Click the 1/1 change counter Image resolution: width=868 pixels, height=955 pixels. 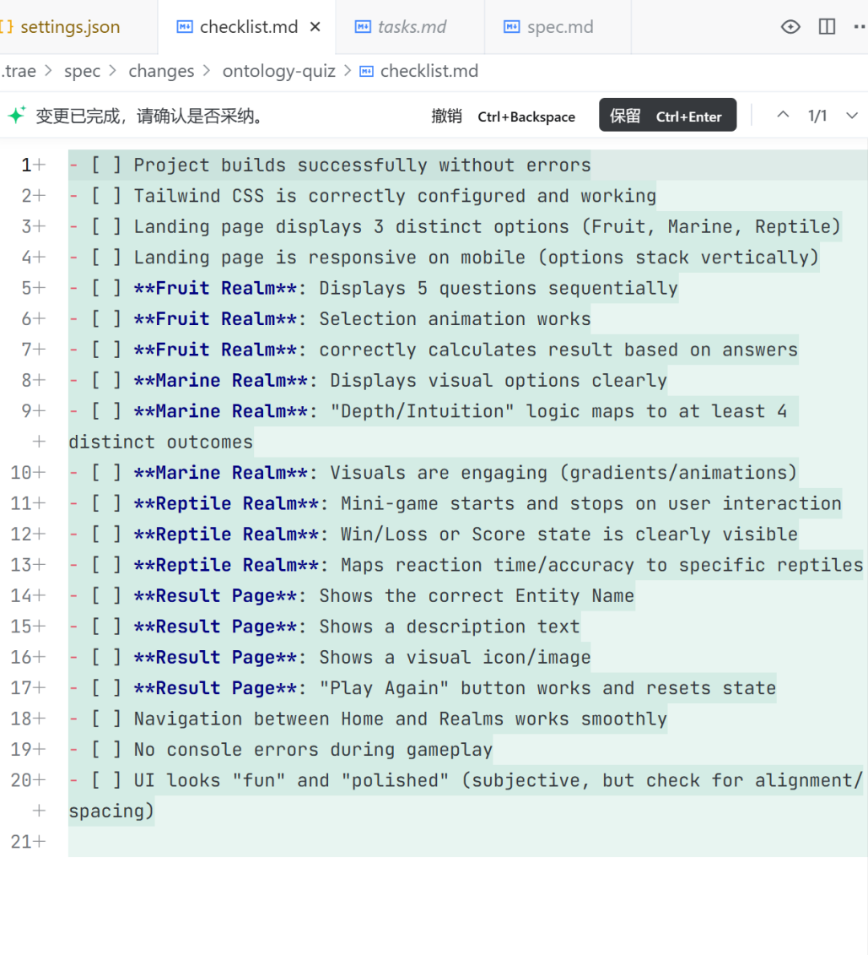[x=817, y=116]
